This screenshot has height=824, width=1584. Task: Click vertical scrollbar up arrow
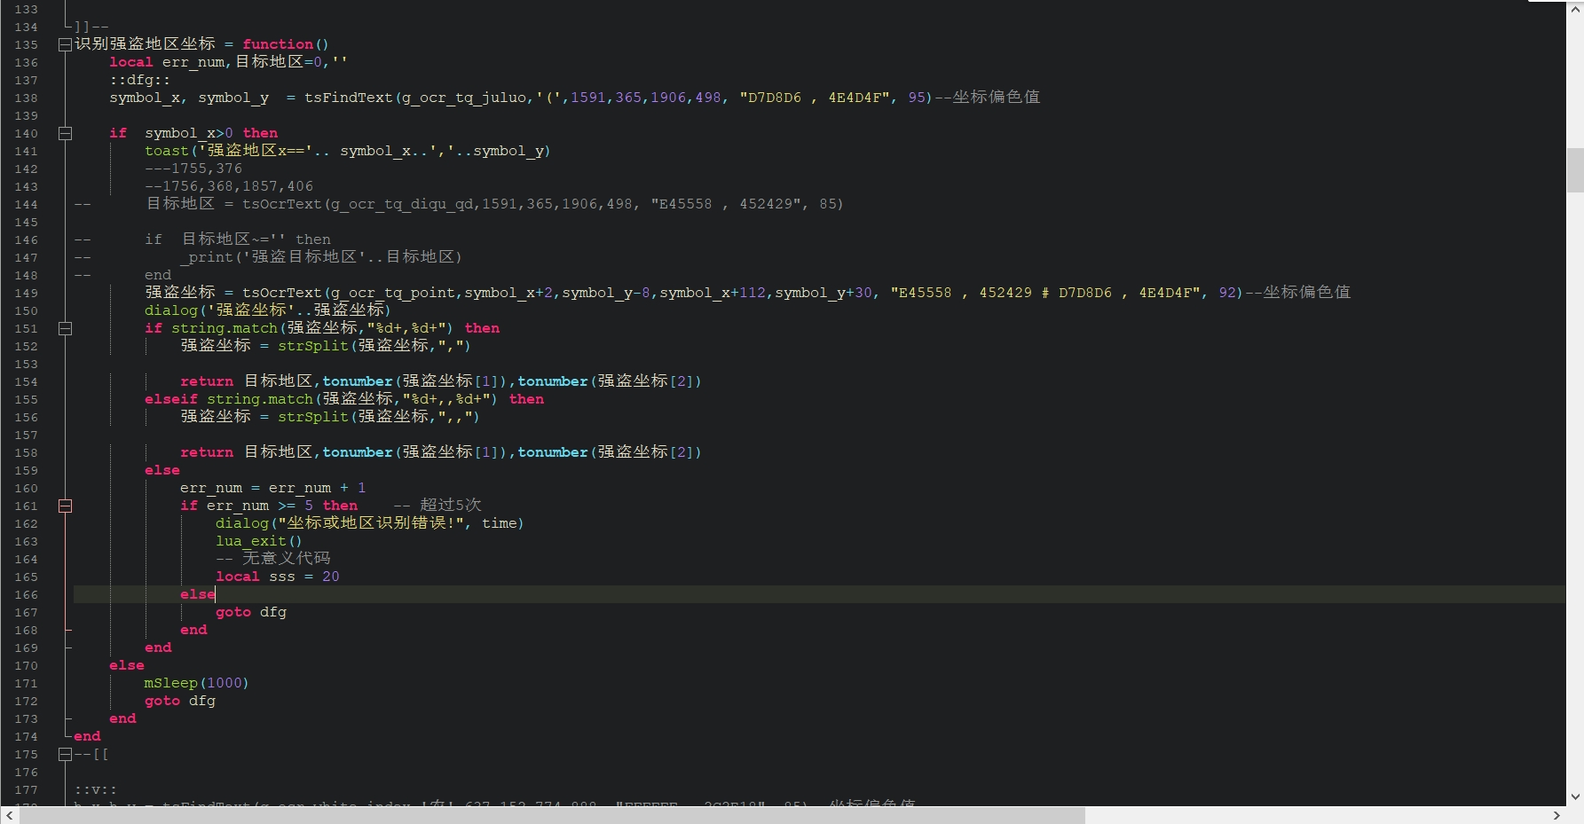[1575, 9]
